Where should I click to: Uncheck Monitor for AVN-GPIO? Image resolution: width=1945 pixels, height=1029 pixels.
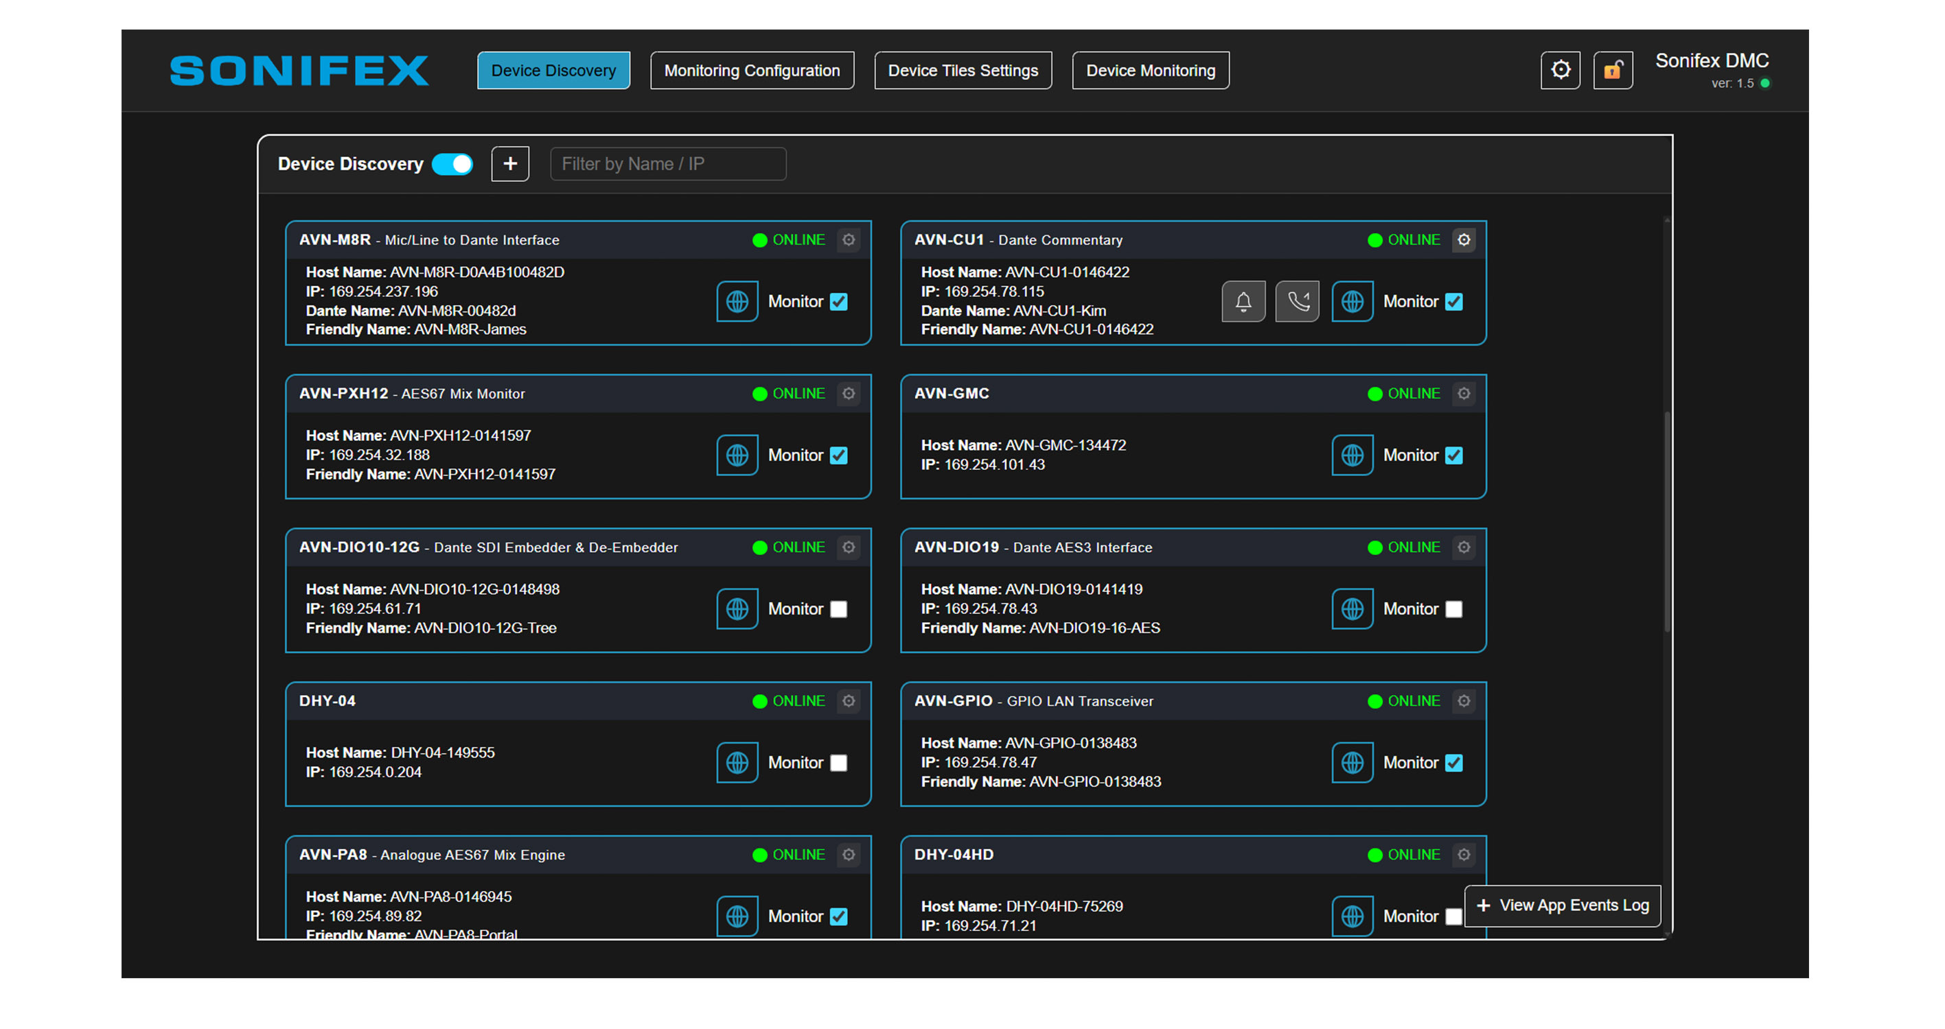1454,764
